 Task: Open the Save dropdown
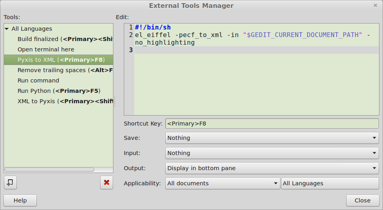click(x=272, y=138)
